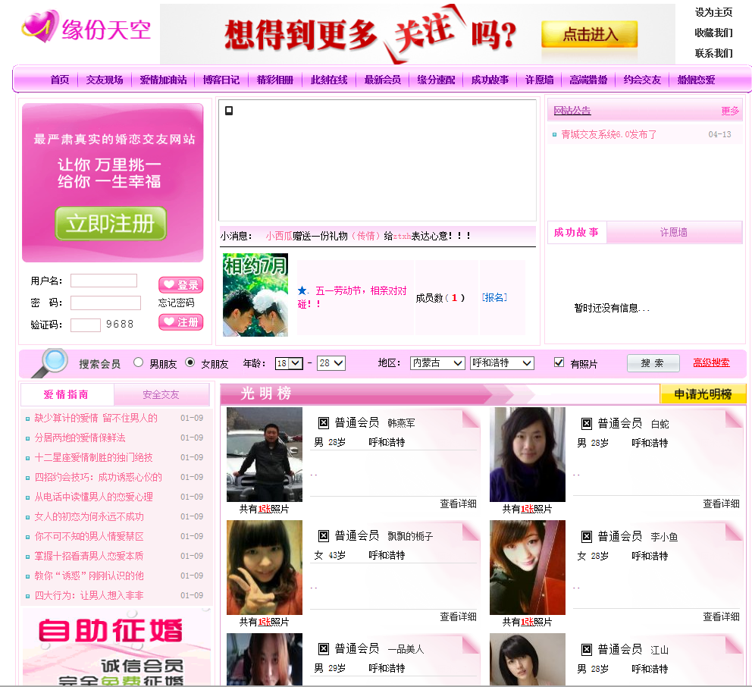Click the 搜 索 button
This screenshot has height=687, width=752.
(x=653, y=363)
